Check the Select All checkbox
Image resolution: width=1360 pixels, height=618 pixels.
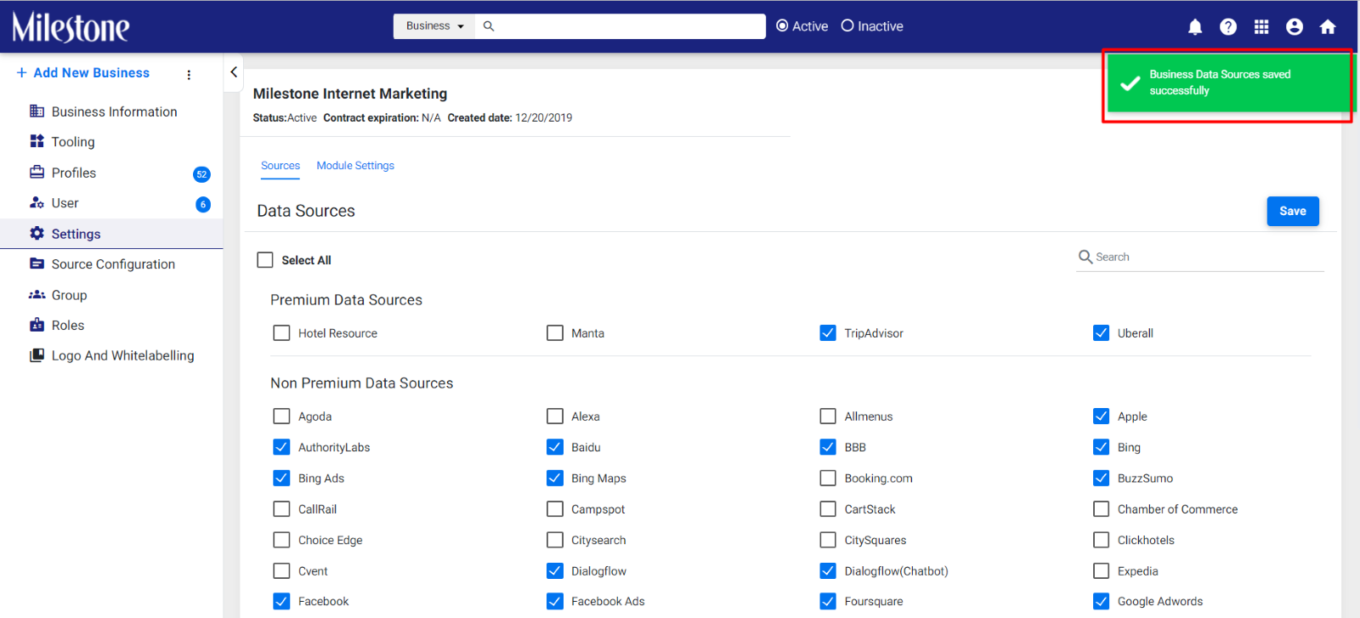click(x=265, y=260)
